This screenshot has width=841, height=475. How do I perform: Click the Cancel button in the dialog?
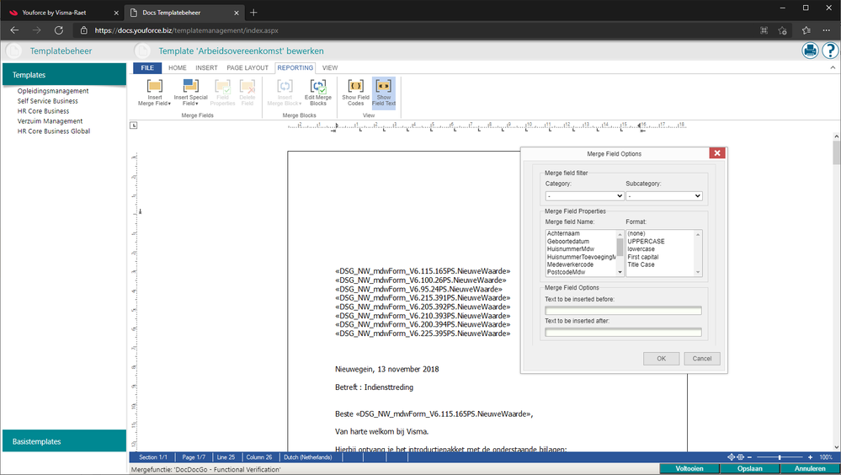(702, 359)
